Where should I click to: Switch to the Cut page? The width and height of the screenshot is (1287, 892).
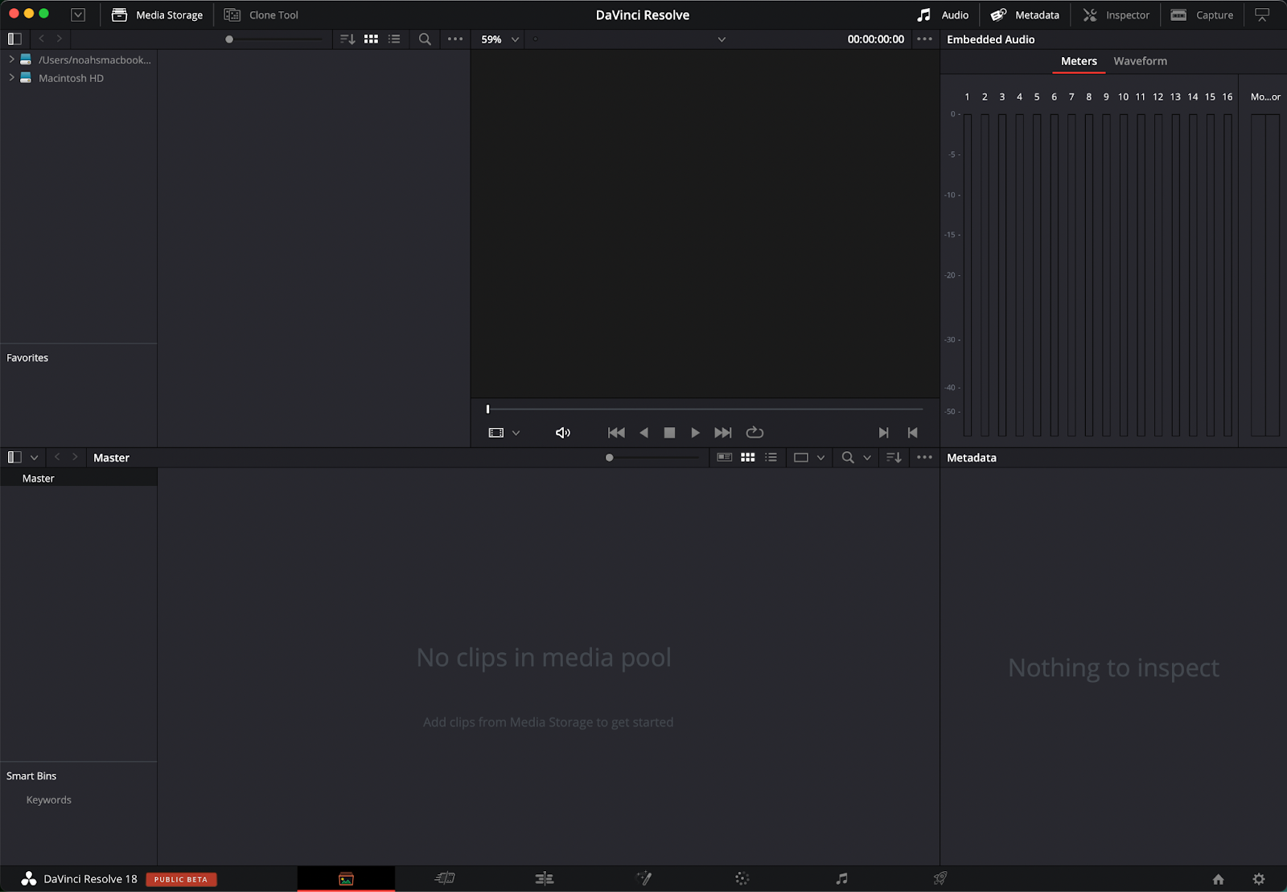pos(445,878)
